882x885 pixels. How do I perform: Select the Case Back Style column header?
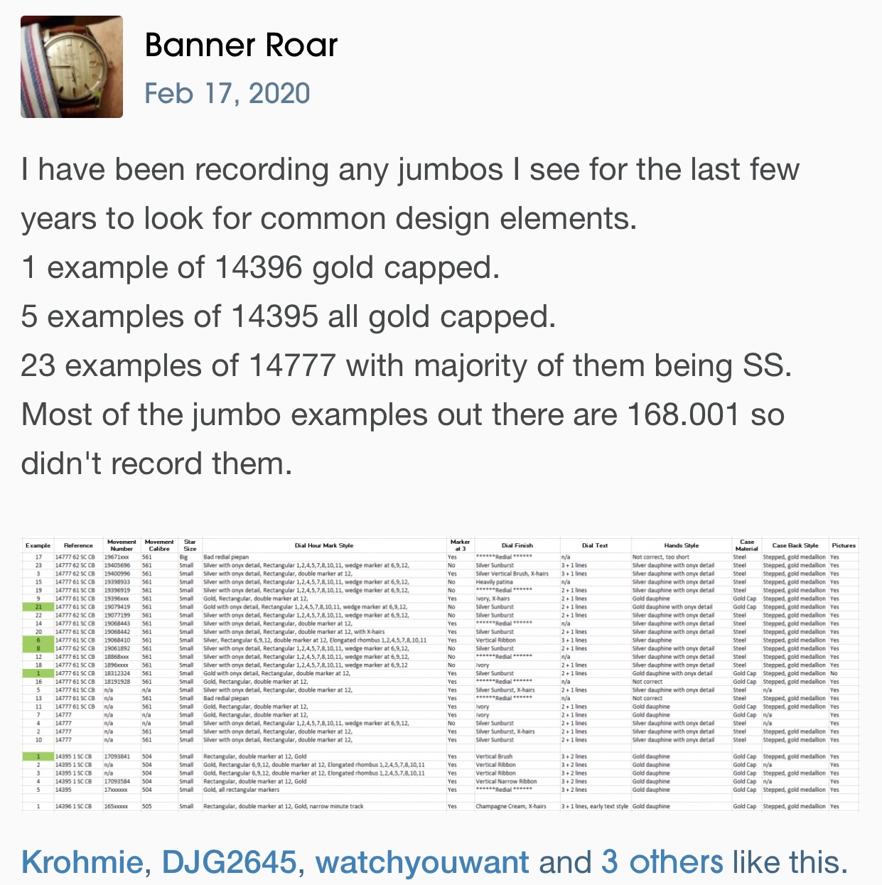click(795, 545)
